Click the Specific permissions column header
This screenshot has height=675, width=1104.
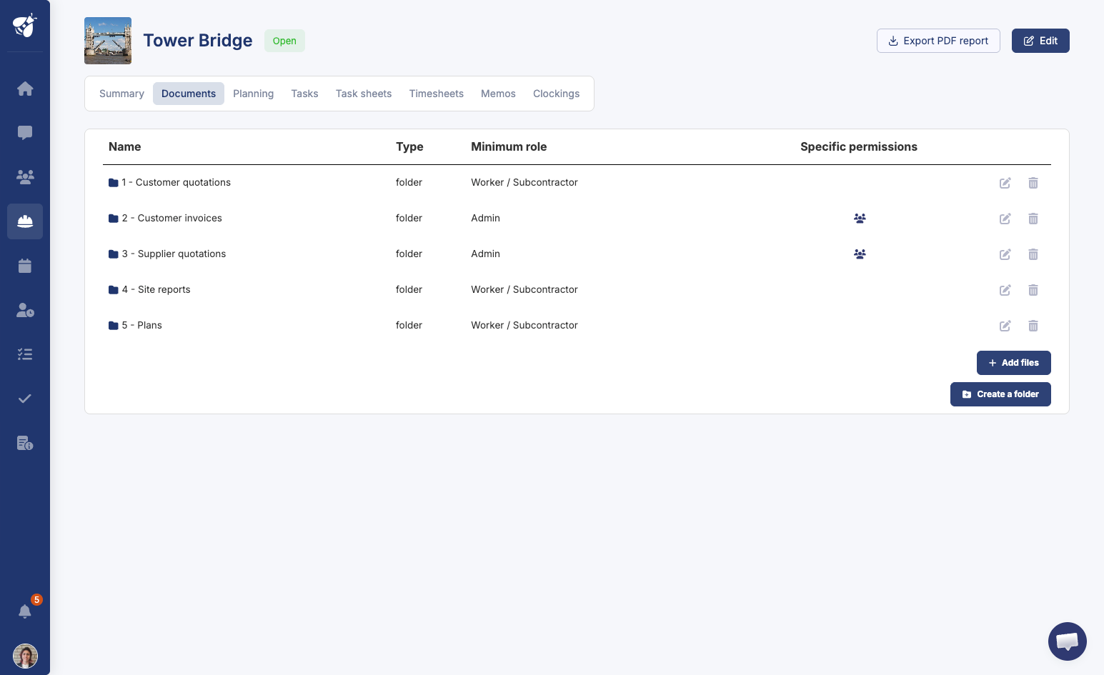(x=859, y=146)
